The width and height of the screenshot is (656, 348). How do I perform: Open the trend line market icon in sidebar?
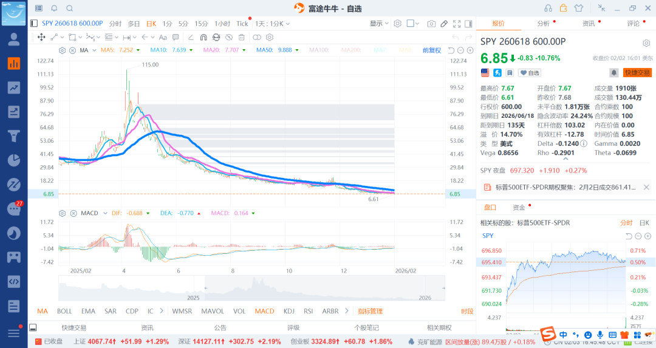pyautogui.click(x=14, y=87)
